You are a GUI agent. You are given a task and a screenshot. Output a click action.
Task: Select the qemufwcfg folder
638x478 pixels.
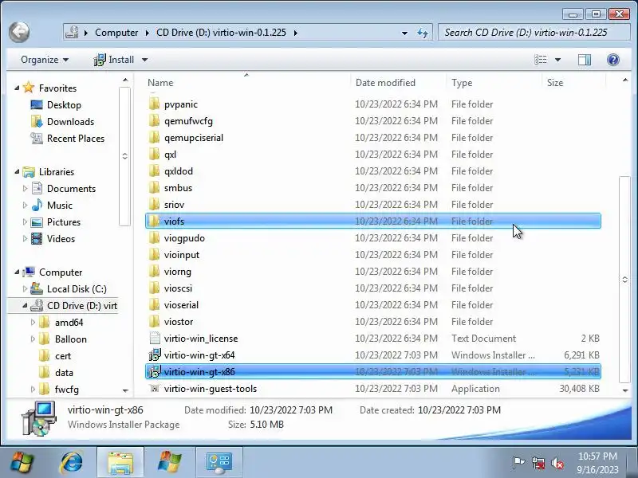tap(188, 121)
